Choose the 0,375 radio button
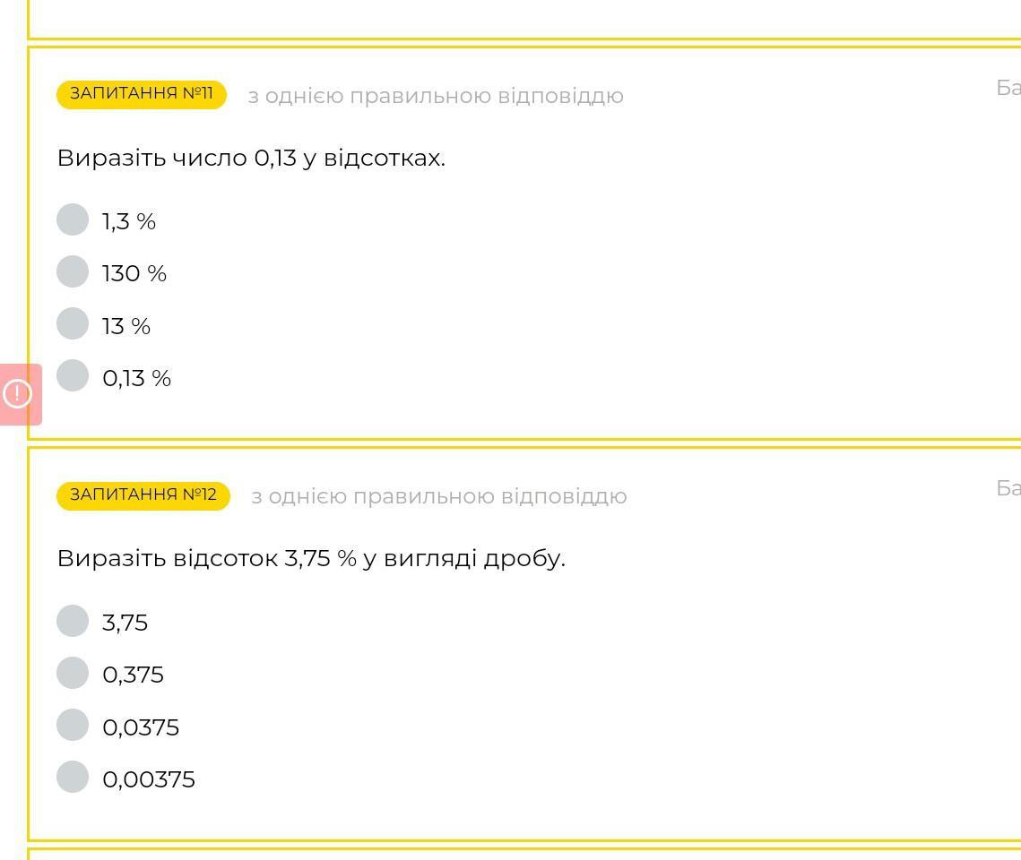 tap(73, 673)
